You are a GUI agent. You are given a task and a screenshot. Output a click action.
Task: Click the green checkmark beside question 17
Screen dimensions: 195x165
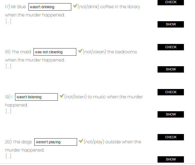pos(75,6)
